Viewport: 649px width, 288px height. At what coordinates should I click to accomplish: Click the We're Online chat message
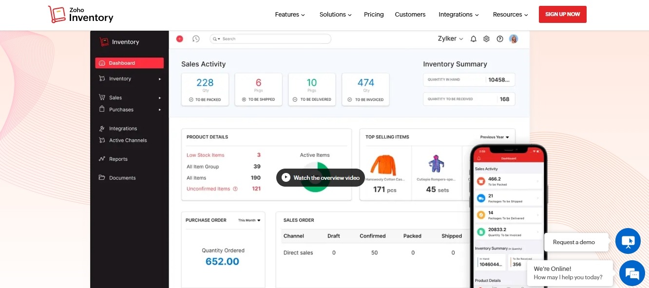click(x=570, y=273)
